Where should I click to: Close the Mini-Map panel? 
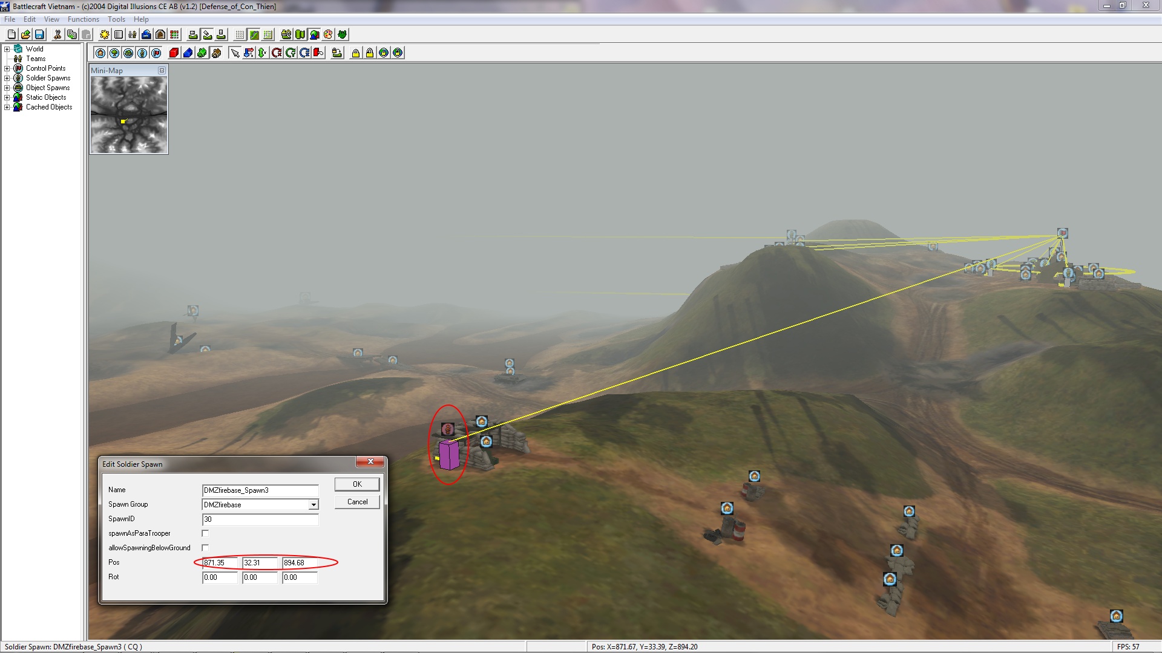pos(162,71)
